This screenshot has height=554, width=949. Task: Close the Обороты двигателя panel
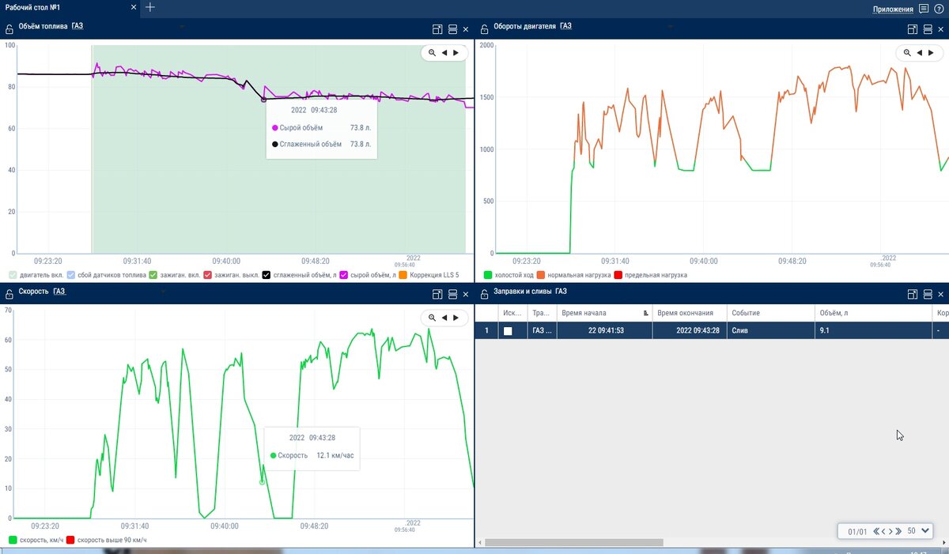pyautogui.click(x=940, y=29)
